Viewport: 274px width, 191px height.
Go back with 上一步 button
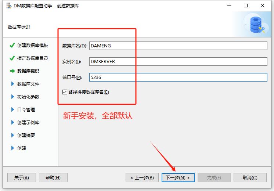(x=142, y=178)
